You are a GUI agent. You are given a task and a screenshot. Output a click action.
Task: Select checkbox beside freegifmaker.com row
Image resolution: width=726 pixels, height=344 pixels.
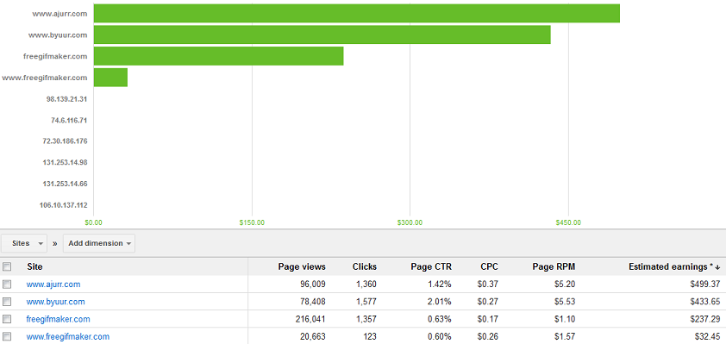coord(7,320)
